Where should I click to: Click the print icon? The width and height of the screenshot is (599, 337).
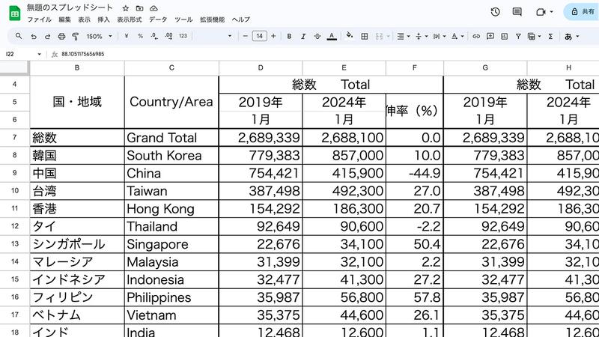[61, 36]
